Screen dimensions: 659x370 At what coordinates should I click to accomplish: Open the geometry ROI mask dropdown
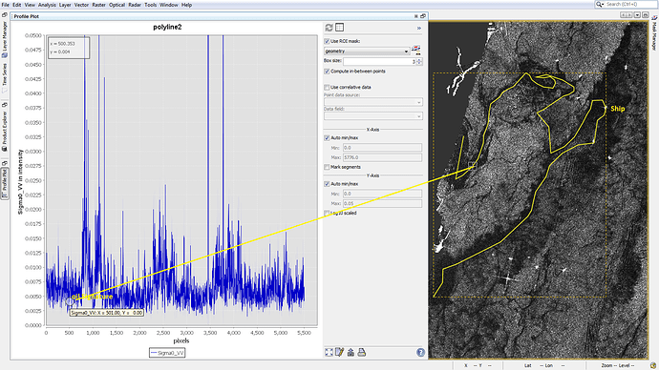(x=367, y=51)
